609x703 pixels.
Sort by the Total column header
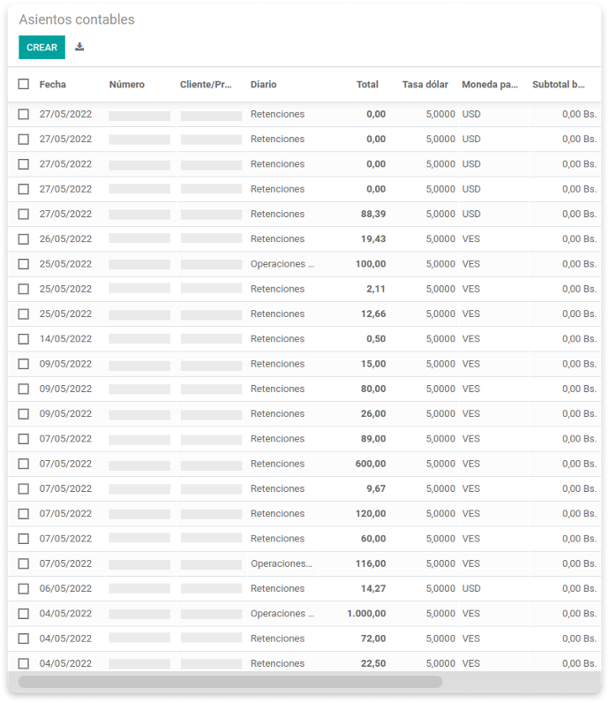tap(367, 84)
